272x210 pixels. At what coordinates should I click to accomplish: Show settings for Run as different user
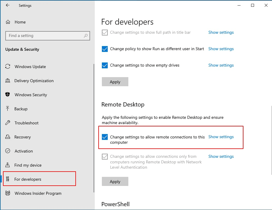221,49
